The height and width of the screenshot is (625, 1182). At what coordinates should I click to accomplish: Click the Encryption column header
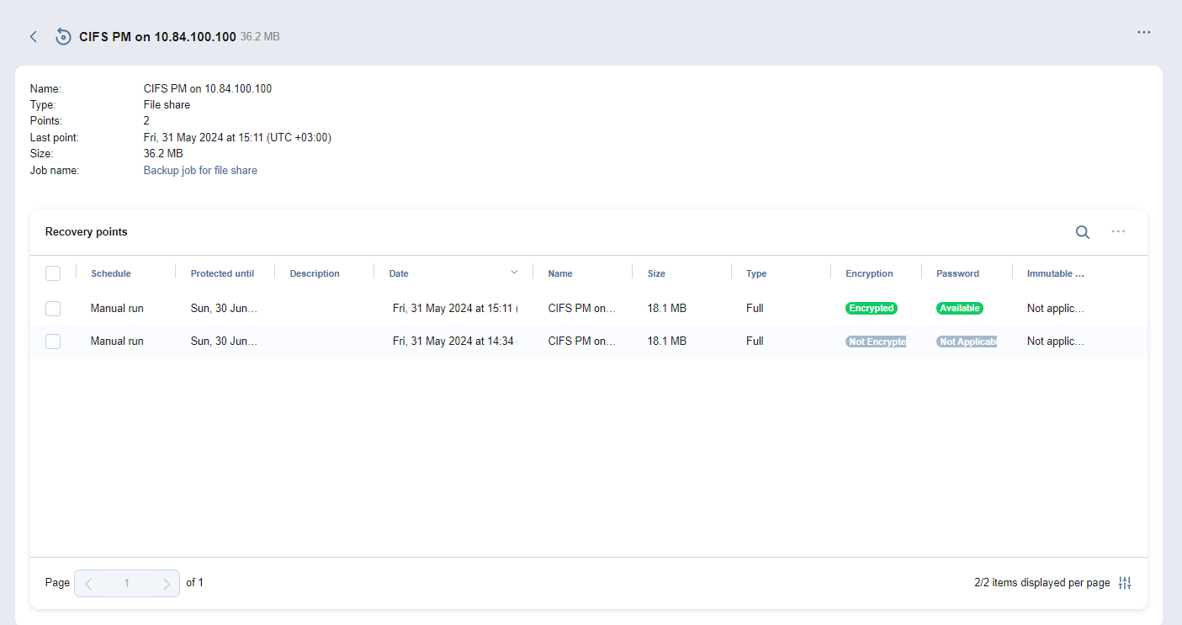click(x=869, y=273)
